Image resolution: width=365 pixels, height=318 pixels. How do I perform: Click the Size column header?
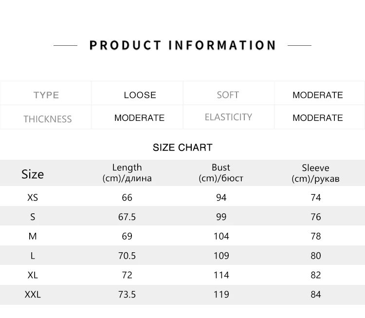33,174
